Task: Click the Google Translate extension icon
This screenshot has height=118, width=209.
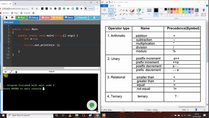Action: click(x=51, y=9)
